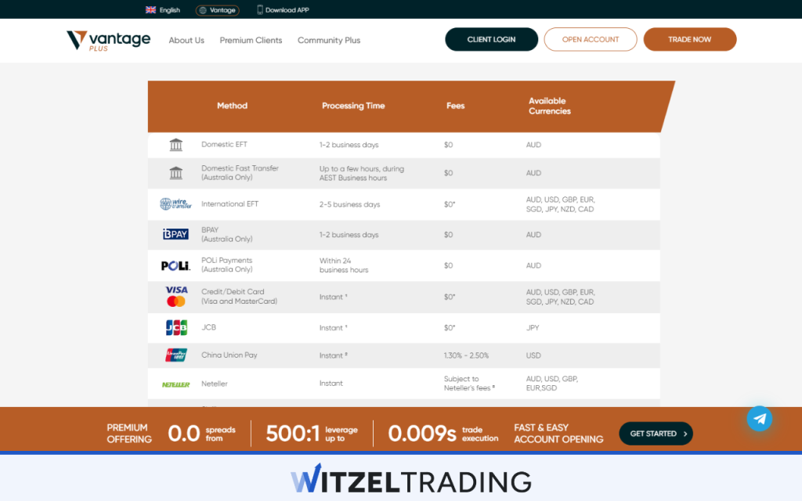Image resolution: width=802 pixels, height=501 pixels.
Task: Click the CLIENT LOGIN button
Action: pyautogui.click(x=492, y=39)
